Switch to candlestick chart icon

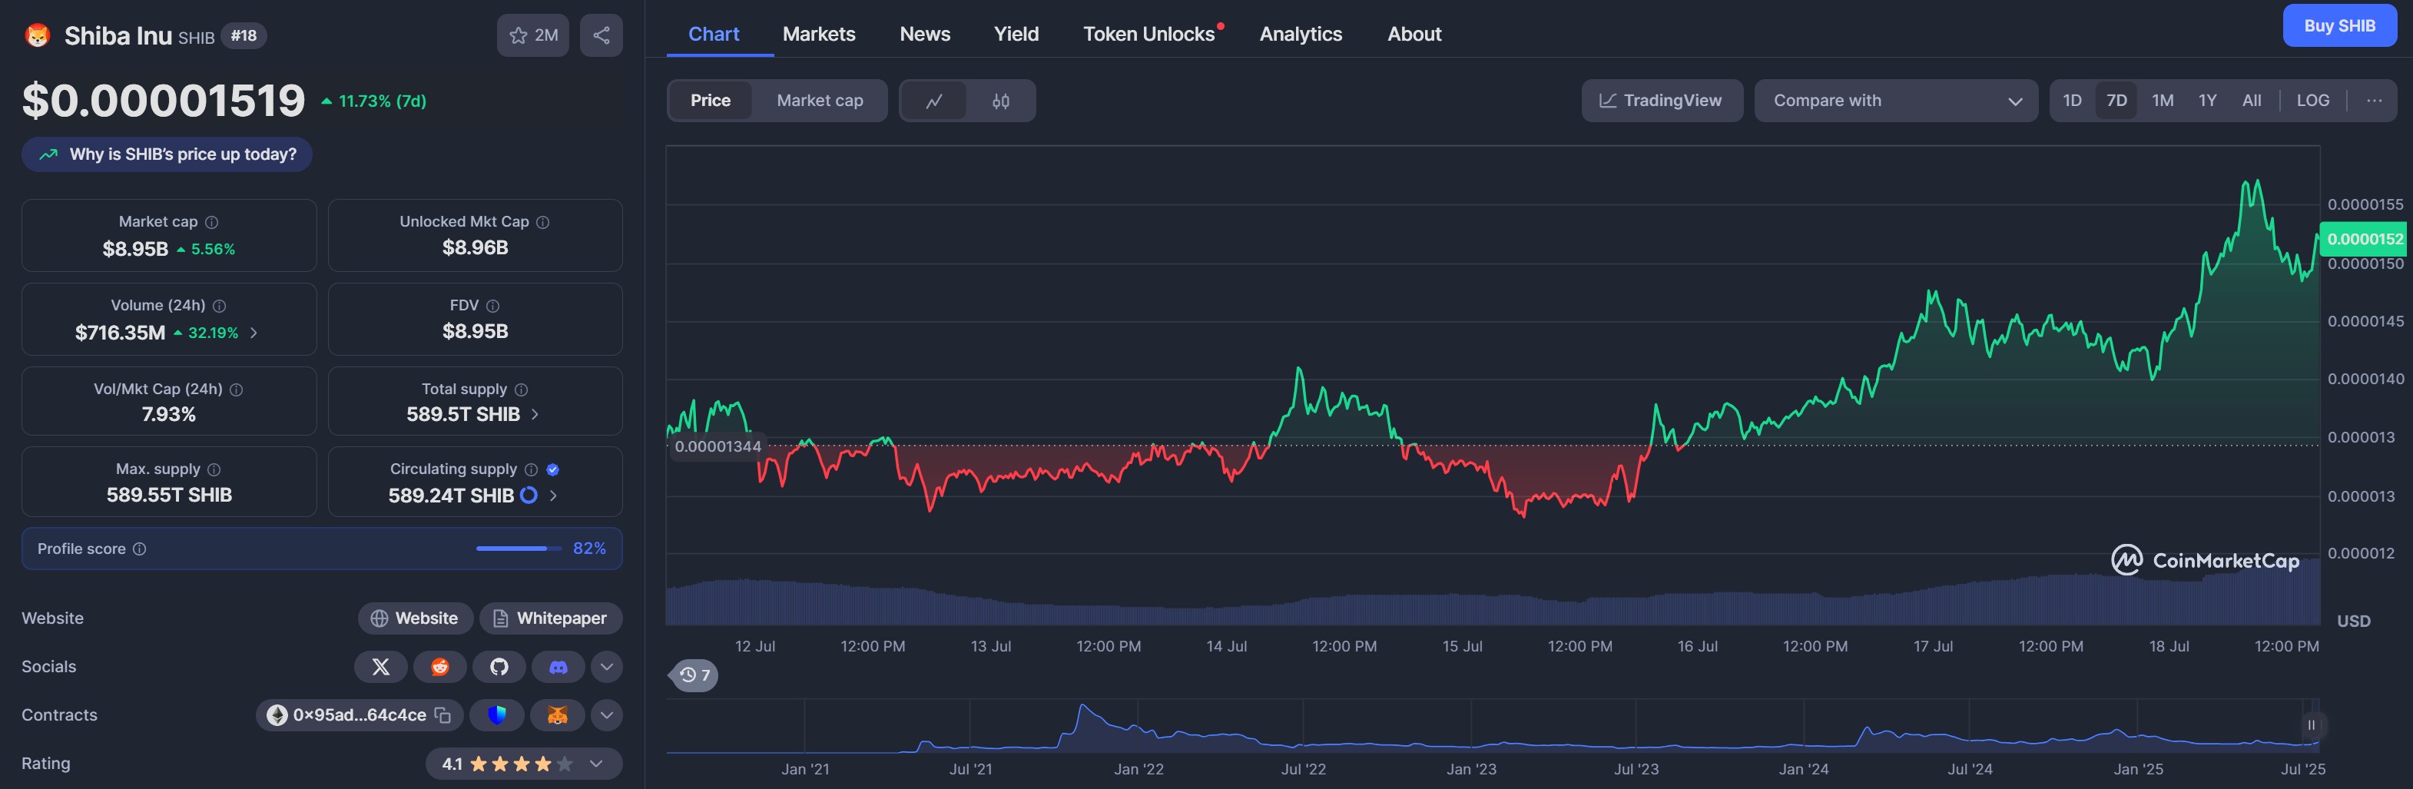(1000, 101)
